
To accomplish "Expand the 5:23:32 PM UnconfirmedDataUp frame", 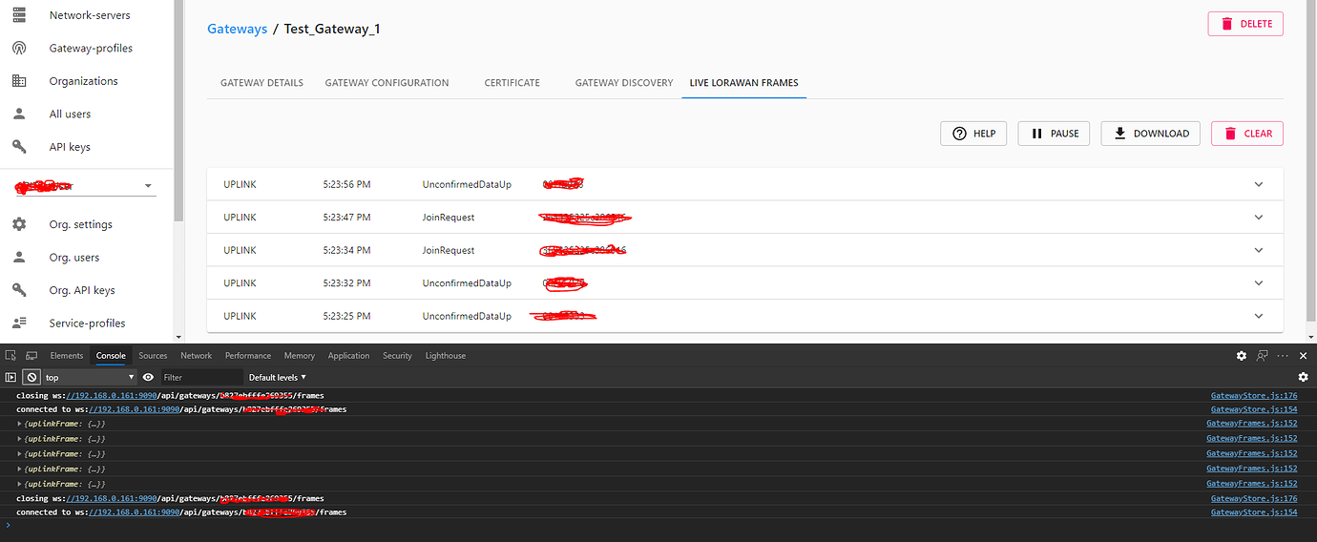I will point(1259,283).
